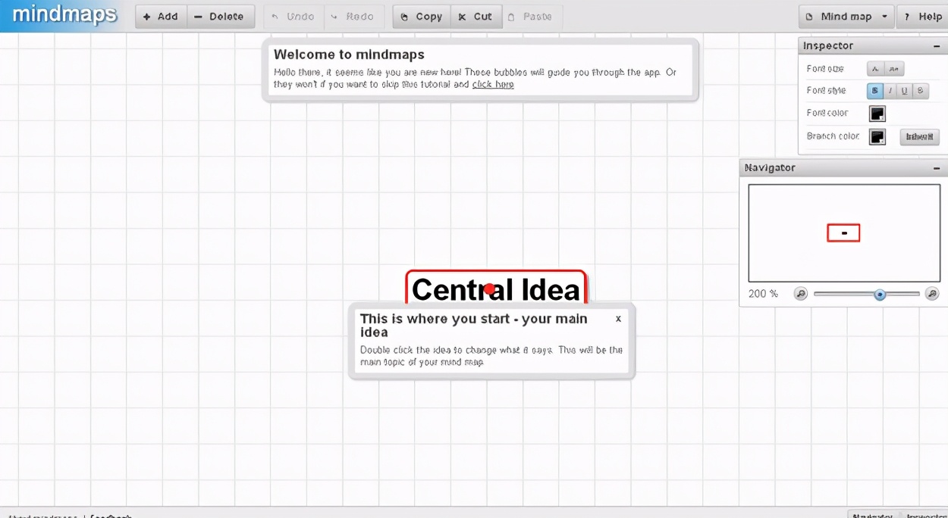Click the 200 % zoom value
Viewport: 948px width, 518px height.
point(763,294)
